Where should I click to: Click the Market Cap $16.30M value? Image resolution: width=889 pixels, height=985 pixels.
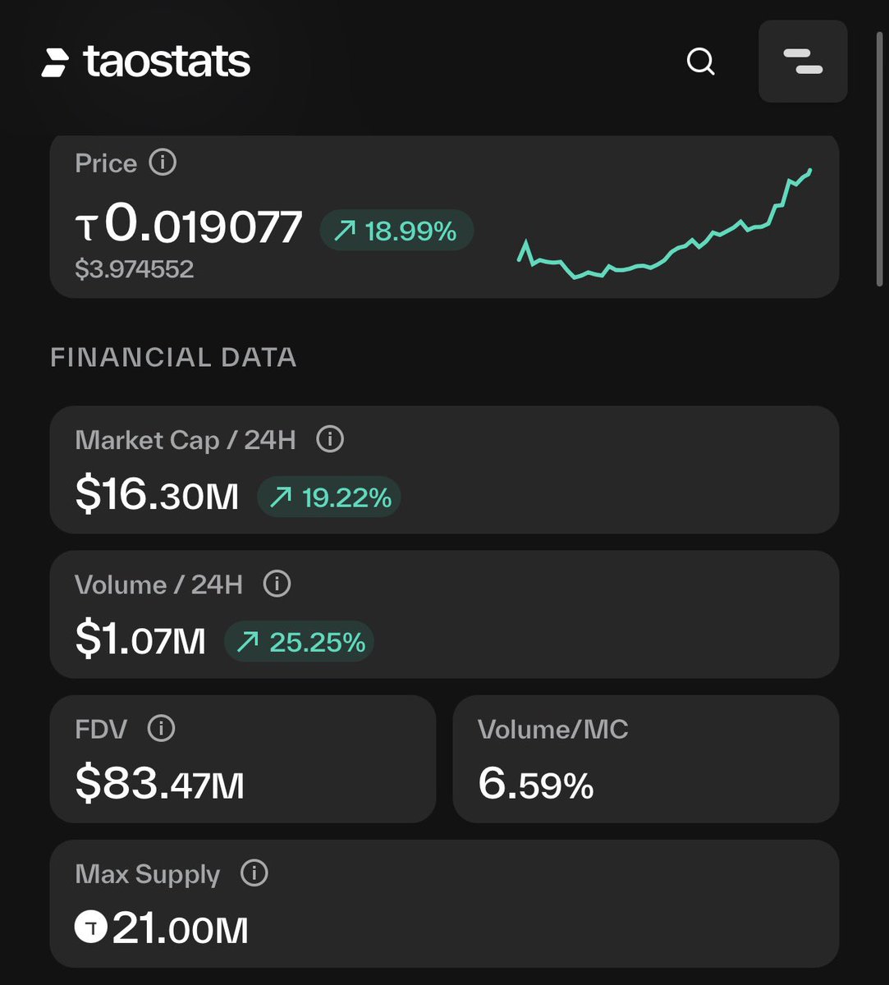pyautogui.click(x=157, y=496)
